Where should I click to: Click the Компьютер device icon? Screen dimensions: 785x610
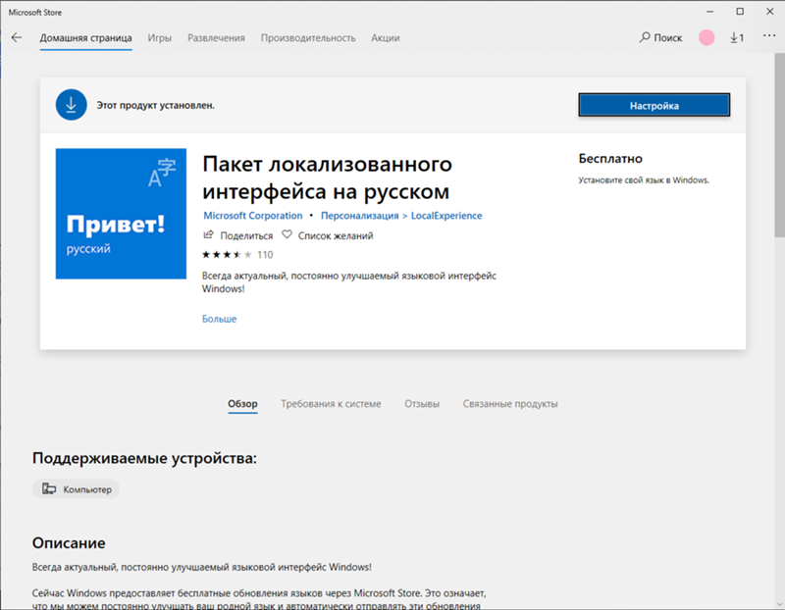click(49, 489)
